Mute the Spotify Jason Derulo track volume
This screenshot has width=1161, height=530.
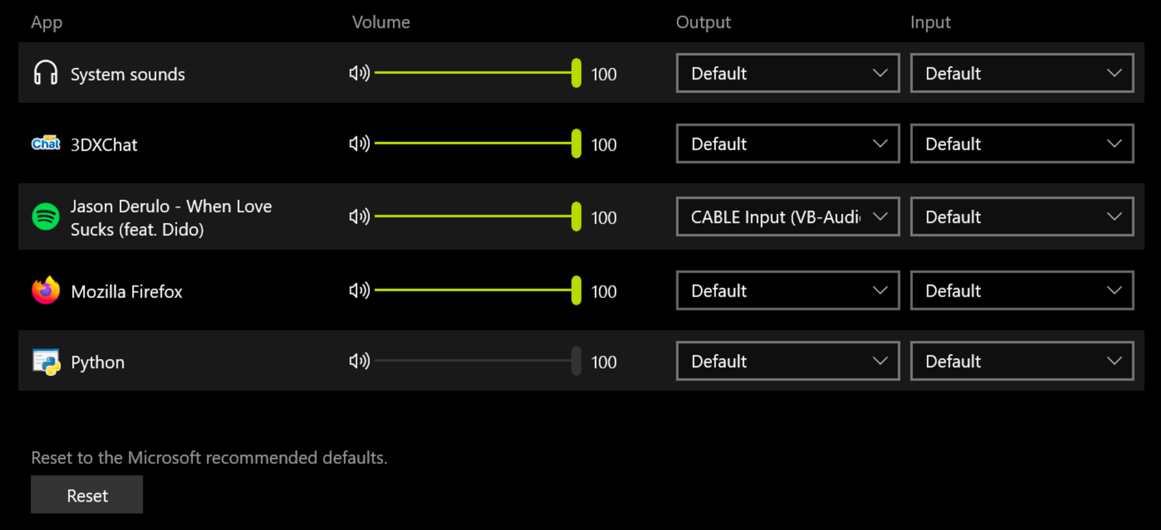[359, 217]
